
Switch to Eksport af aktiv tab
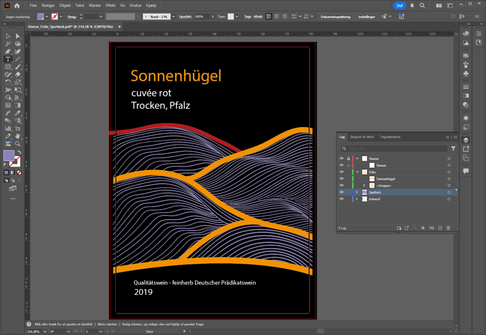click(x=362, y=137)
